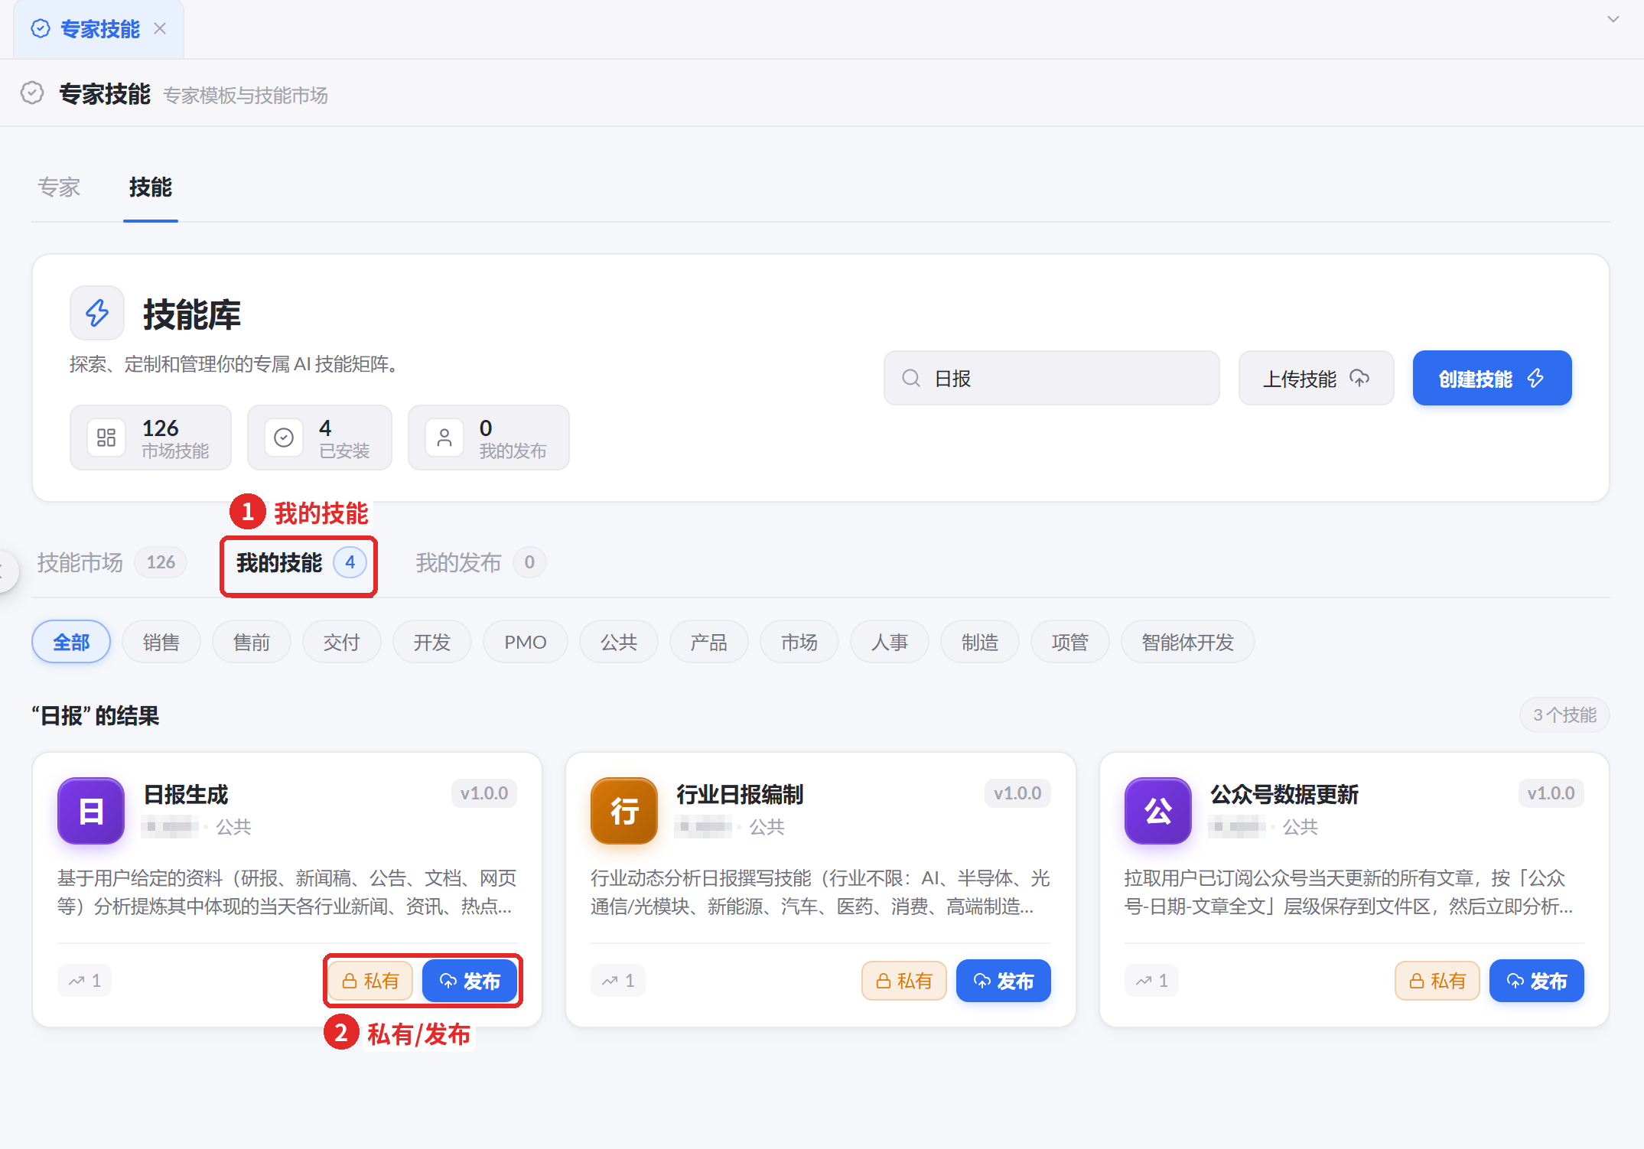Filter by PMO category

point(526,642)
